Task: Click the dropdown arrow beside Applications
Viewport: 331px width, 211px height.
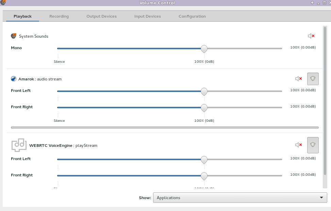Action: 321,198
